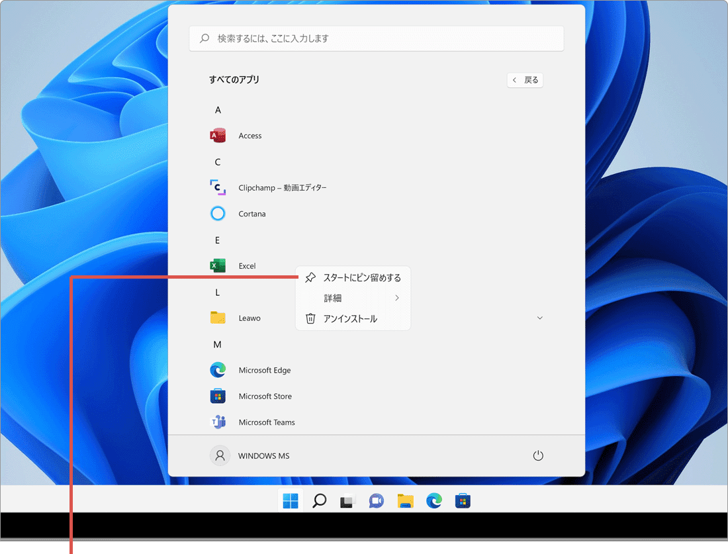Click the すべてのアプリ heading
This screenshot has width=728, height=554.
(x=234, y=79)
